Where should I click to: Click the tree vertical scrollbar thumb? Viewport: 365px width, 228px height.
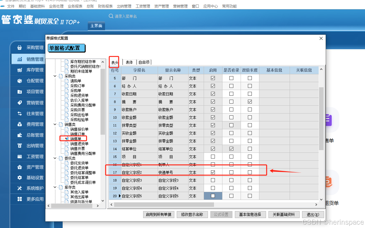click(103, 102)
